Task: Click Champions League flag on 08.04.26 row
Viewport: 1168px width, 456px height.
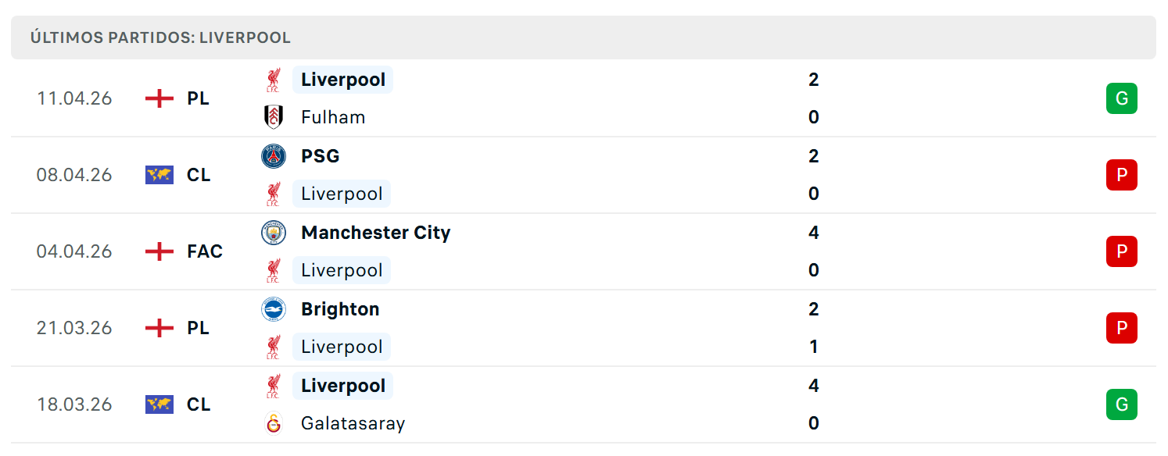Action: (159, 175)
